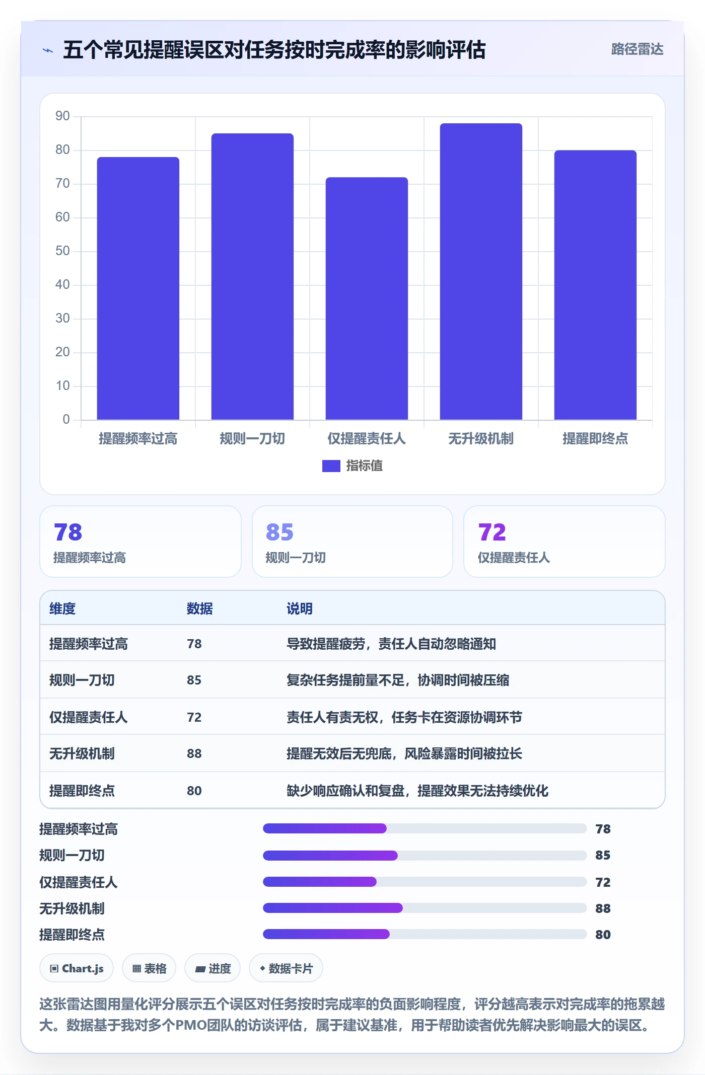The image size is (705, 1075).
Task: Click the 无升级机制 progress bar
Action: click(x=425, y=908)
